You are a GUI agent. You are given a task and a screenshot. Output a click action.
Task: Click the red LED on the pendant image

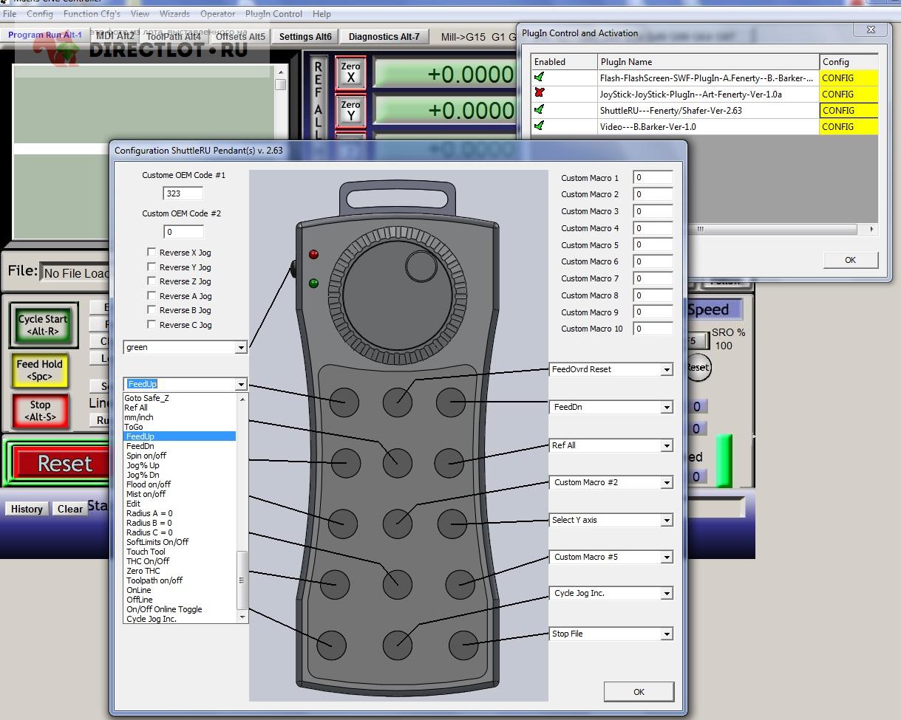click(313, 255)
